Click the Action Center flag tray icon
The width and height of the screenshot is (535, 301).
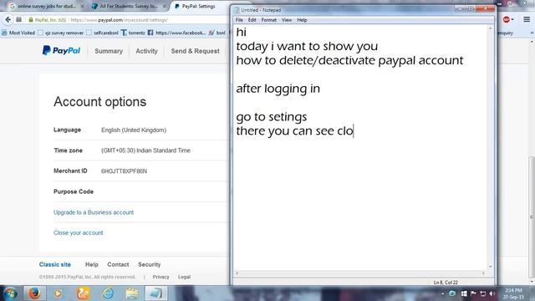(x=473, y=293)
